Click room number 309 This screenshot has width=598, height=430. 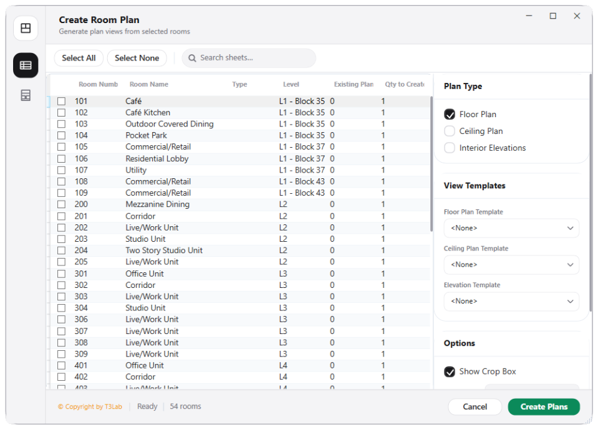[x=81, y=354]
